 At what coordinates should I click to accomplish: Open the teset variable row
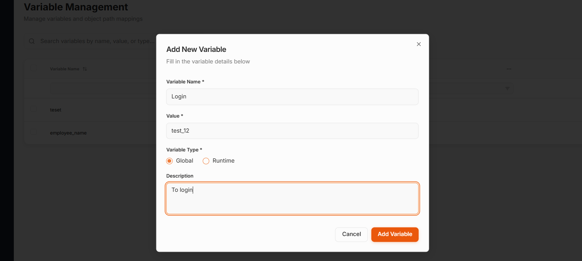[x=56, y=110]
